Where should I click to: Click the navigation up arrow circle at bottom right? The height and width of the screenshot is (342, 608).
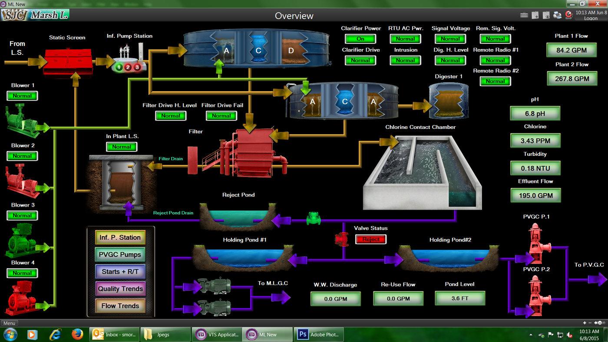[x=600, y=323]
